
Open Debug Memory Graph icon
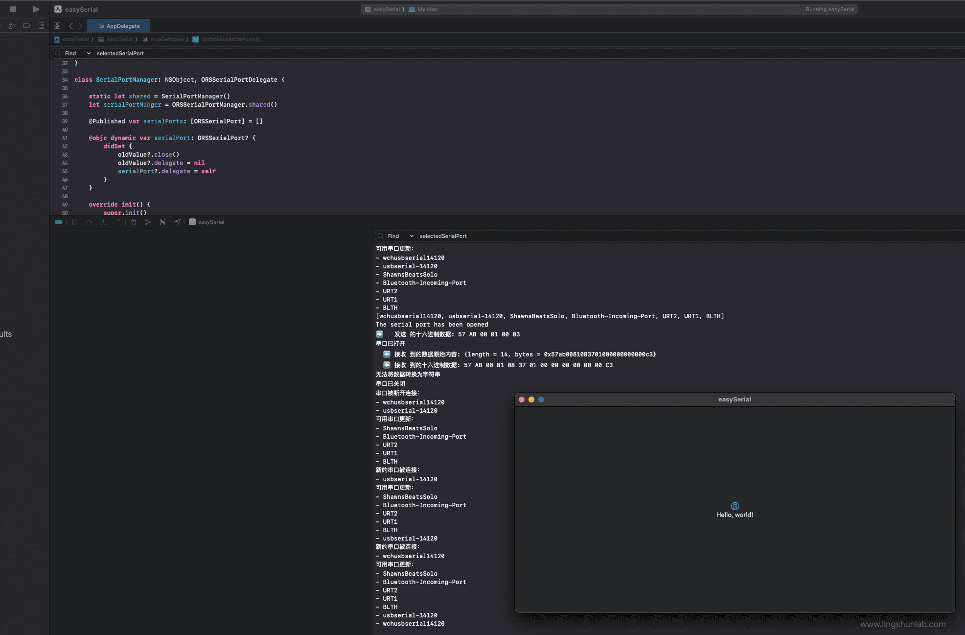pos(148,222)
